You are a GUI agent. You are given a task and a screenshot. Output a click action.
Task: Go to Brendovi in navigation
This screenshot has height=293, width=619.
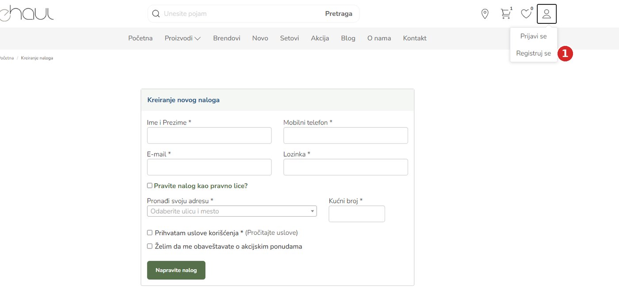(x=226, y=38)
